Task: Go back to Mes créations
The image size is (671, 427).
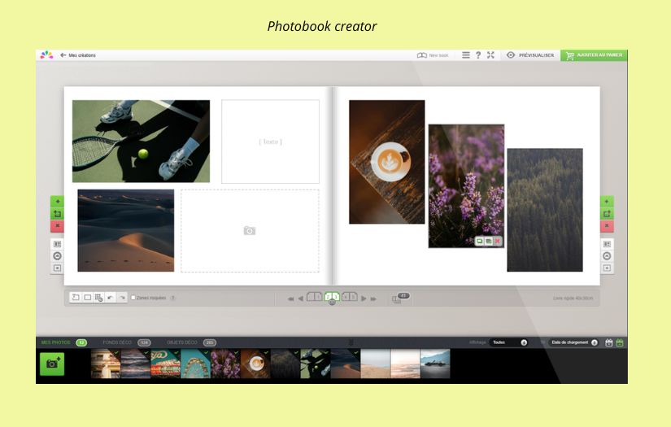Action: [x=78, y=55]
